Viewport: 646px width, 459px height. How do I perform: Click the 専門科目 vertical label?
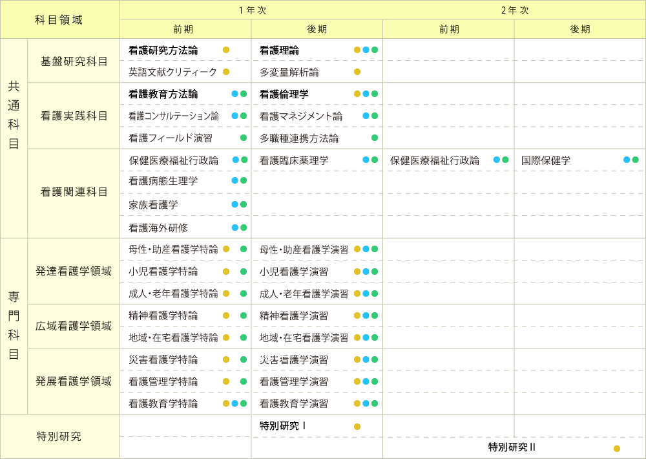click(x=14, y=326)
